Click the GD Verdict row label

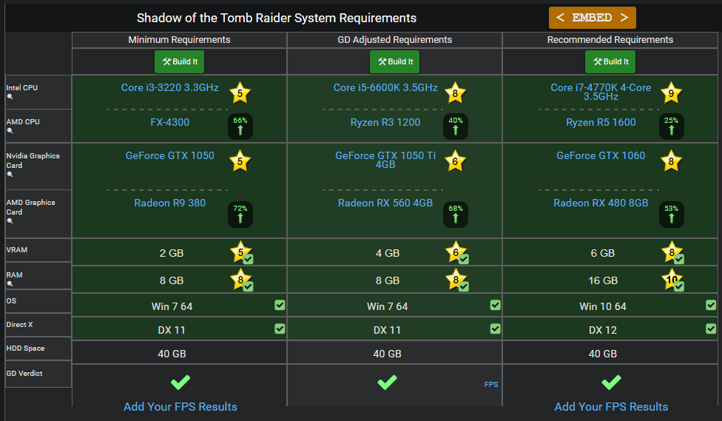pos(24,373)
